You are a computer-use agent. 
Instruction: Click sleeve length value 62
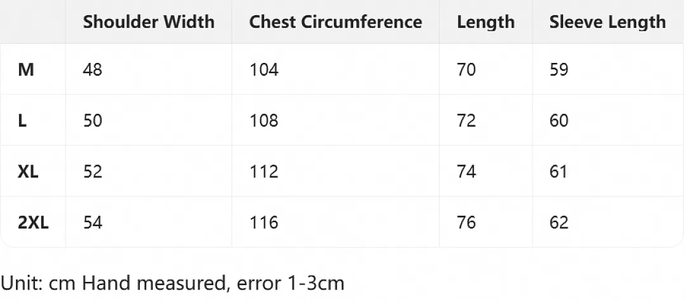[559, 222]
